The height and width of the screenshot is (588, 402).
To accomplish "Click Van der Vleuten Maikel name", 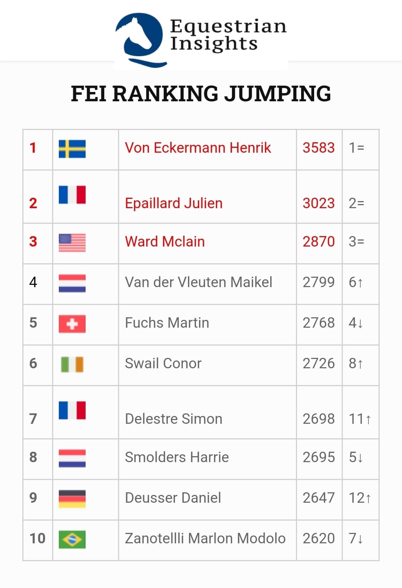I will 198,282.
